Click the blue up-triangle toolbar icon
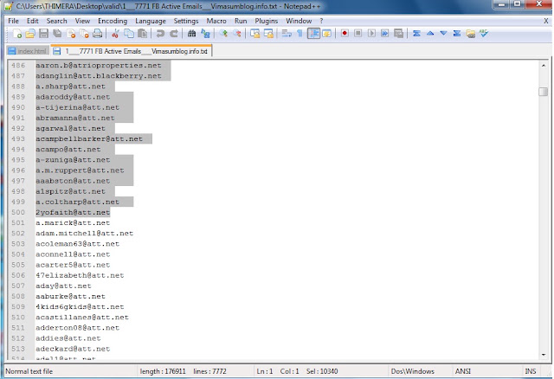 pyautogui.click(x=430, y=34)
